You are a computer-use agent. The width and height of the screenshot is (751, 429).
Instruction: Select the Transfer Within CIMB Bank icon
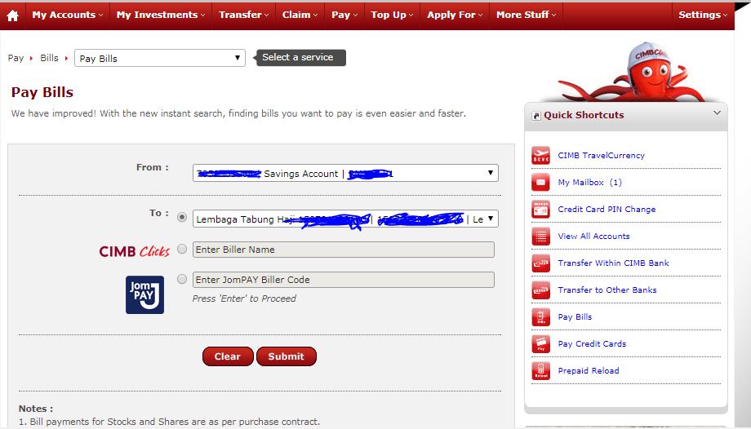coord(540,263)
